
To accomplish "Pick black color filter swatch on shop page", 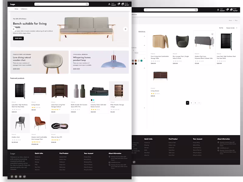I will click(135, 64).
